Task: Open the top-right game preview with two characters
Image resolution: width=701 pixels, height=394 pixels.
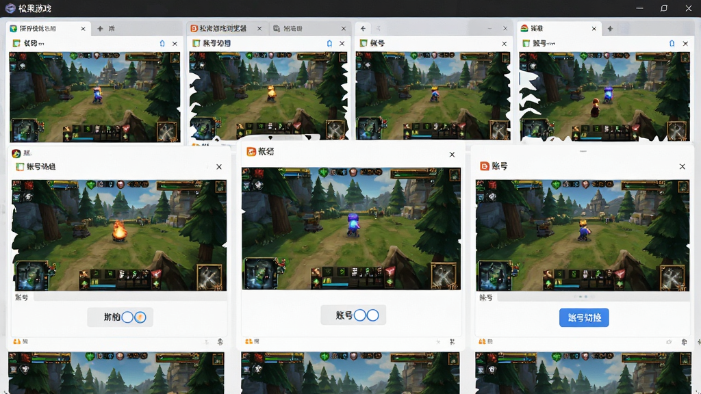Action: pyautogui.click(x=604, y=96)
